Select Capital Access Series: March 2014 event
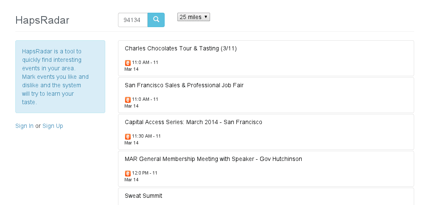This screenshot has height=205, width=432. pos(193,122)
